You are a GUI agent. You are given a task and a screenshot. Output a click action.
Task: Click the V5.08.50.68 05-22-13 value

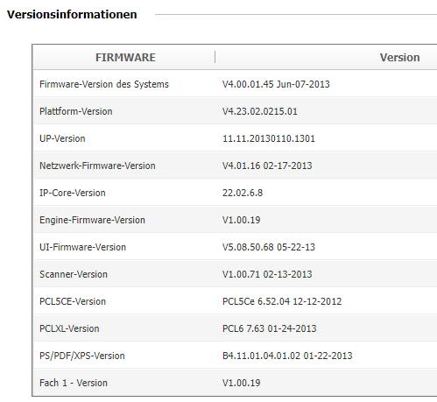(269, 247)
